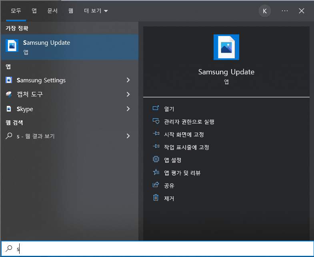314x257 pixels.
Task: Click the admin shield icon
Action: coord(156,121)
